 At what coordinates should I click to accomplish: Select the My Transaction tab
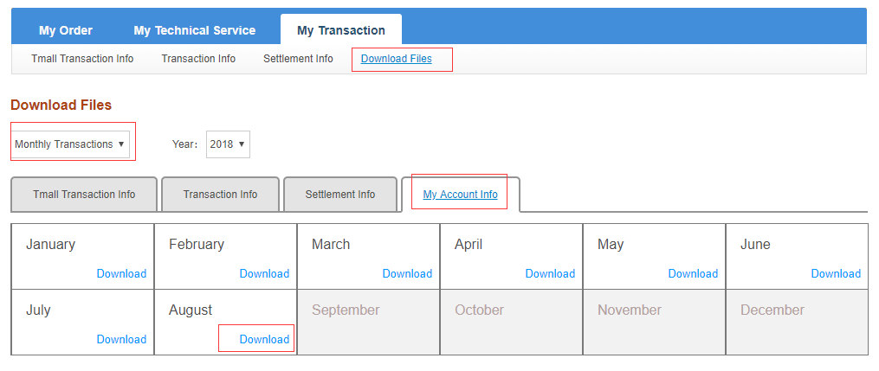point(341,30)
